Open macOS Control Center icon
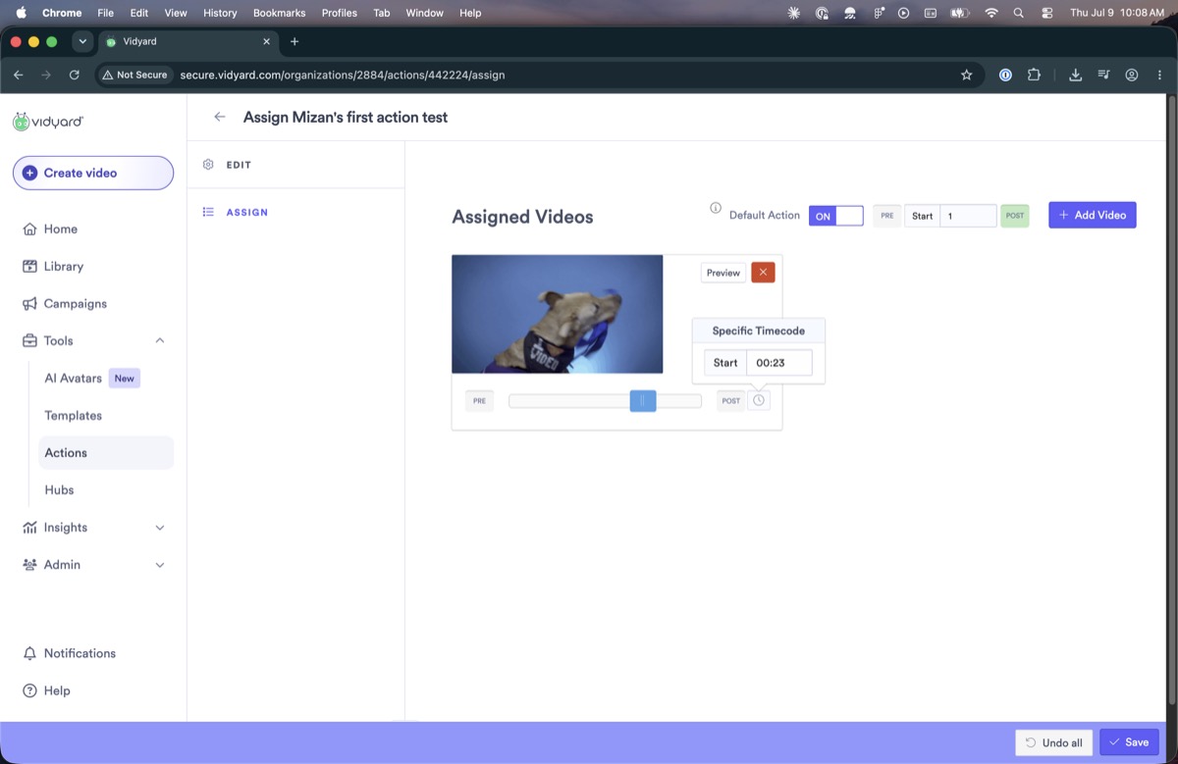Screen dimensions: 1178x764 pyautogui.click(x=1046, y=13)
